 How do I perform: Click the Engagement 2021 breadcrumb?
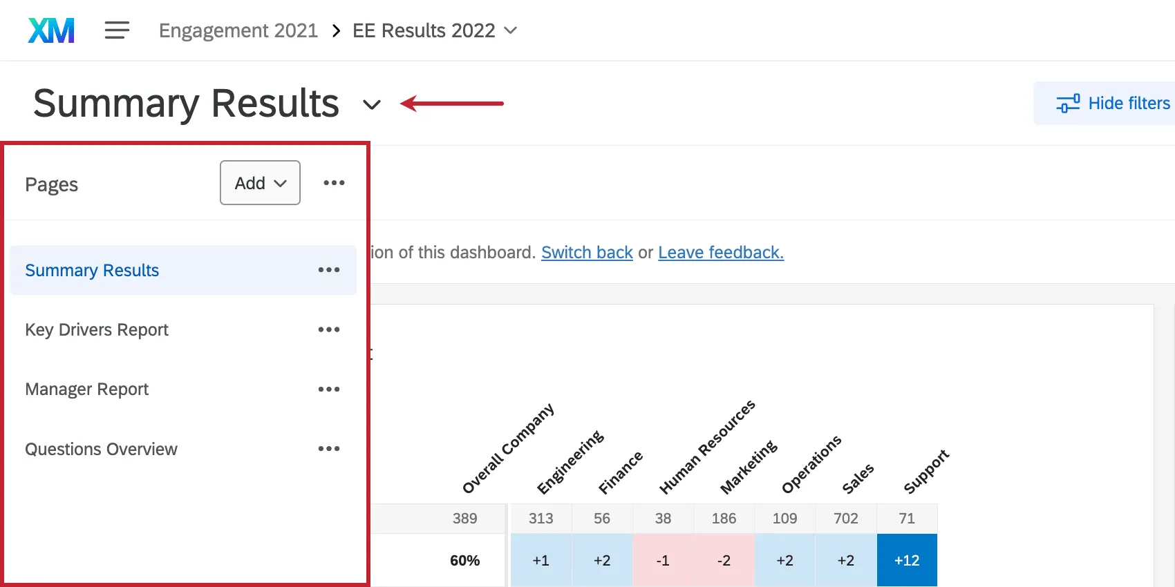pos(238,30)
